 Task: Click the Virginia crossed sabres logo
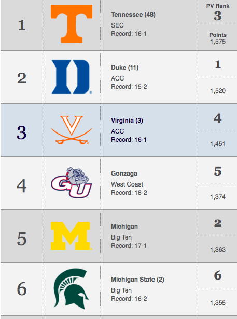tap(72, 130)
